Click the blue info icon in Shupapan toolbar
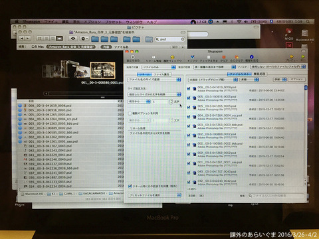Viewport: 319px width, 239px height. pos(251,57)
